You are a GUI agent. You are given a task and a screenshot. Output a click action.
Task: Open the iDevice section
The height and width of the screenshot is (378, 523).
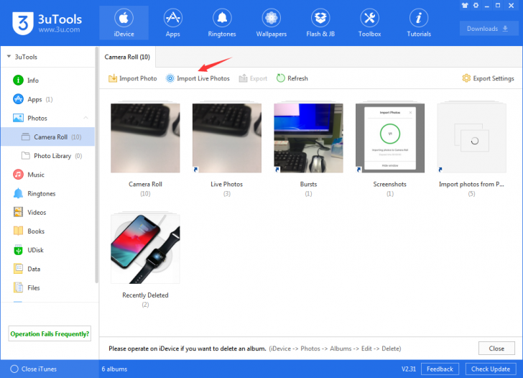click(124, 23)
